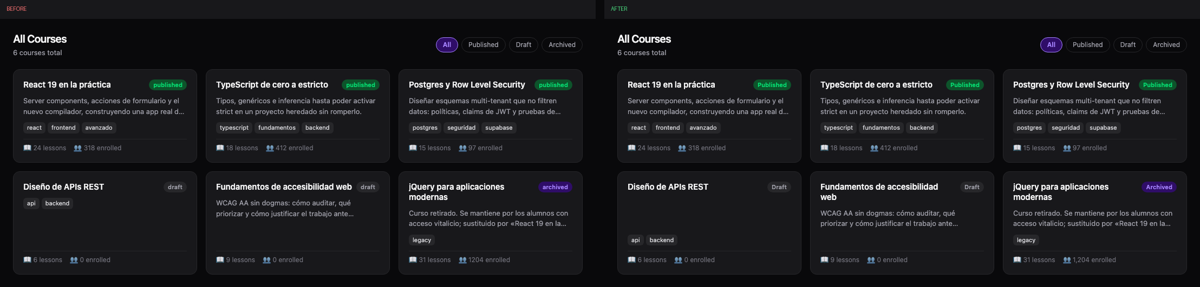Filter by Published in the BEFORE panel
This screenshot has width=1200, height=287.
click(483, 45)
